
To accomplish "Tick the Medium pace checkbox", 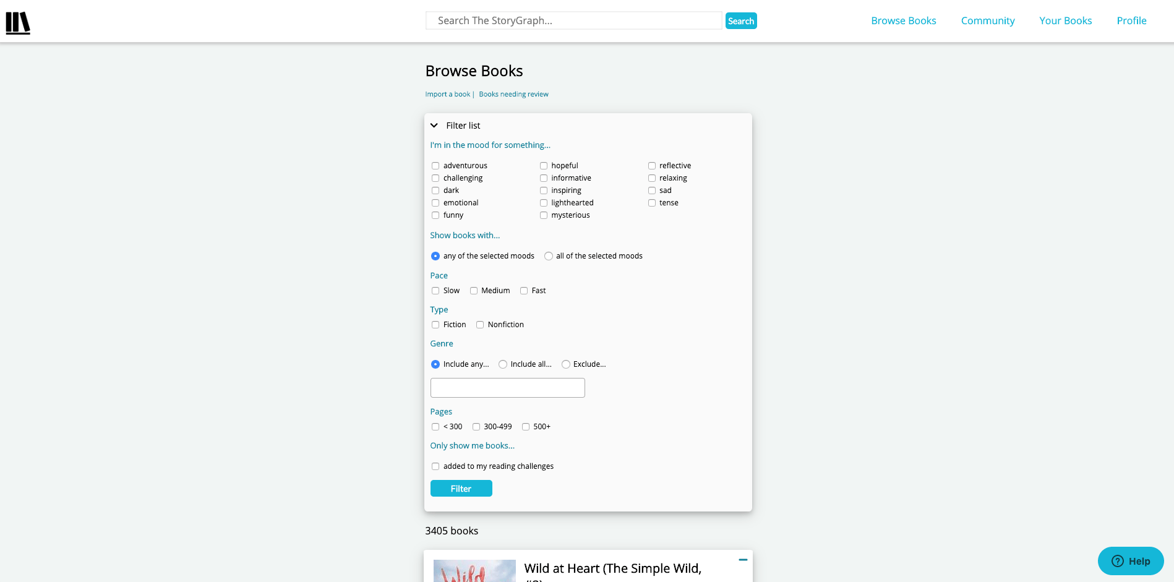I will pyautogui.click(x=474, y=291).
